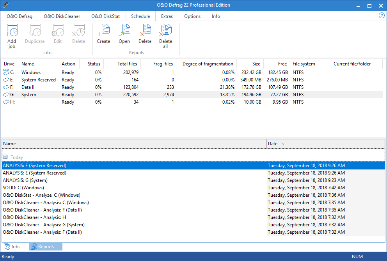Click the drive icon for H:
This screenshot has width=387, height=261.
(x=6, y=102)
